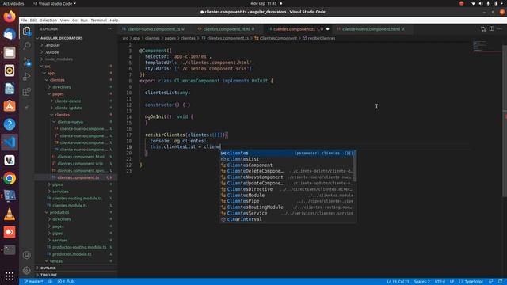Image resolution: width=507 pixels, height=285 pixels.
Task: Open LibreOffice Writer from the dock
Action: pos(10,88)
